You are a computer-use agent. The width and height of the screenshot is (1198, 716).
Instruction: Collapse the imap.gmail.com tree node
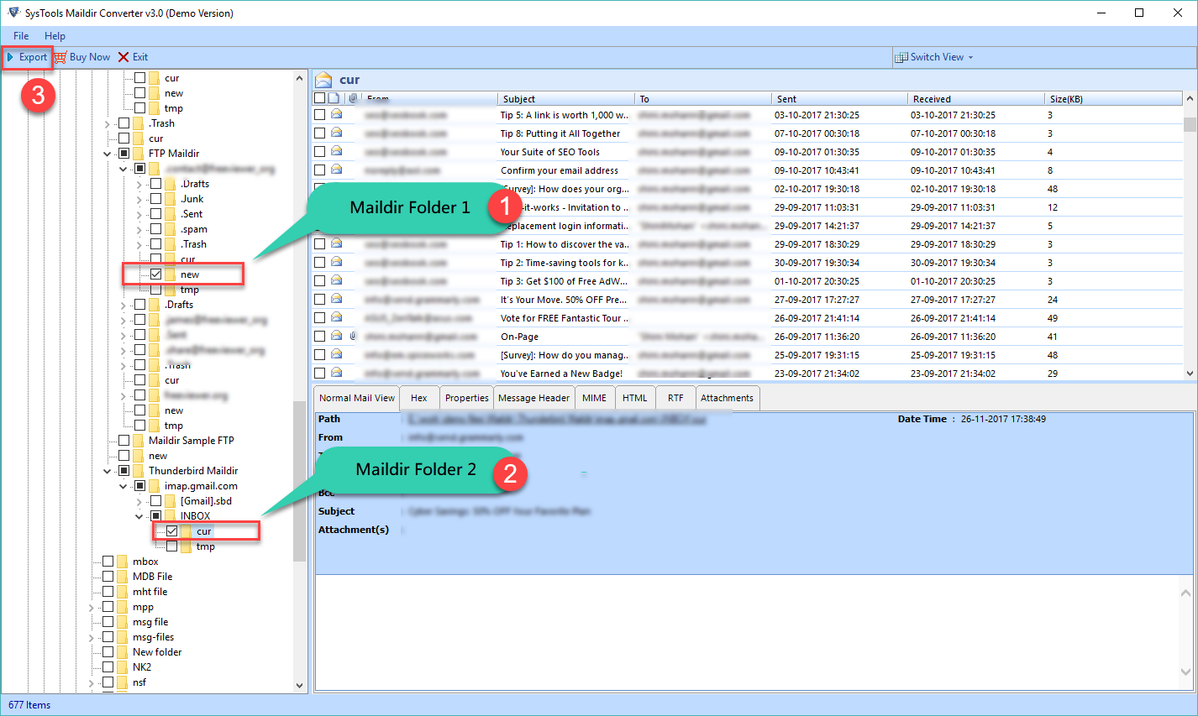pos(123,486)
